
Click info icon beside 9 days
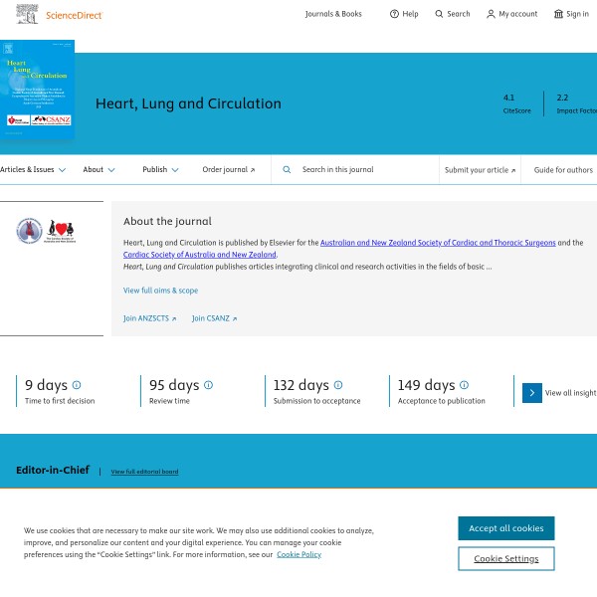point(77,385)
